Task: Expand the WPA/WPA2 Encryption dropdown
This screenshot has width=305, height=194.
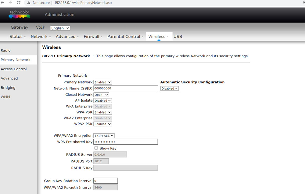Action: coord(104,136)
